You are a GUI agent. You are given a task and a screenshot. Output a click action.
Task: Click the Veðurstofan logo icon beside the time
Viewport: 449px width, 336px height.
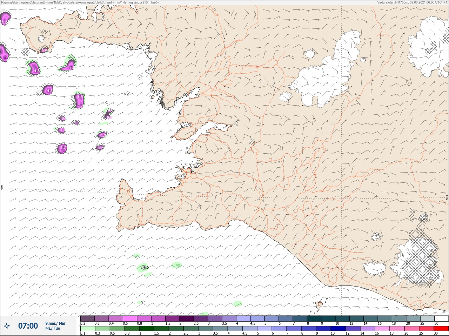[x=7, y=326]
